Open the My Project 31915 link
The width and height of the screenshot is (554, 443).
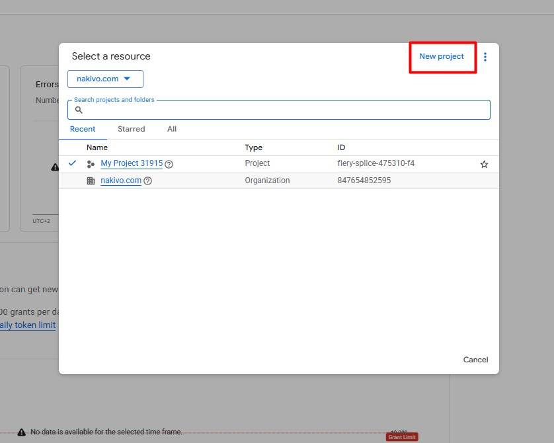[131, 163]
